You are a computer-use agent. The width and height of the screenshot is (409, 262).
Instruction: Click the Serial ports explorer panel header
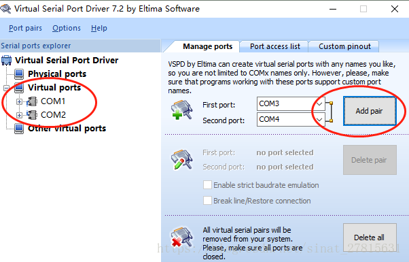(x=80, y=46)
